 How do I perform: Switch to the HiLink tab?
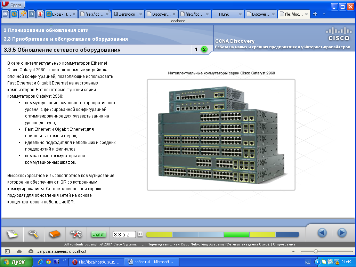coord(228,14)
